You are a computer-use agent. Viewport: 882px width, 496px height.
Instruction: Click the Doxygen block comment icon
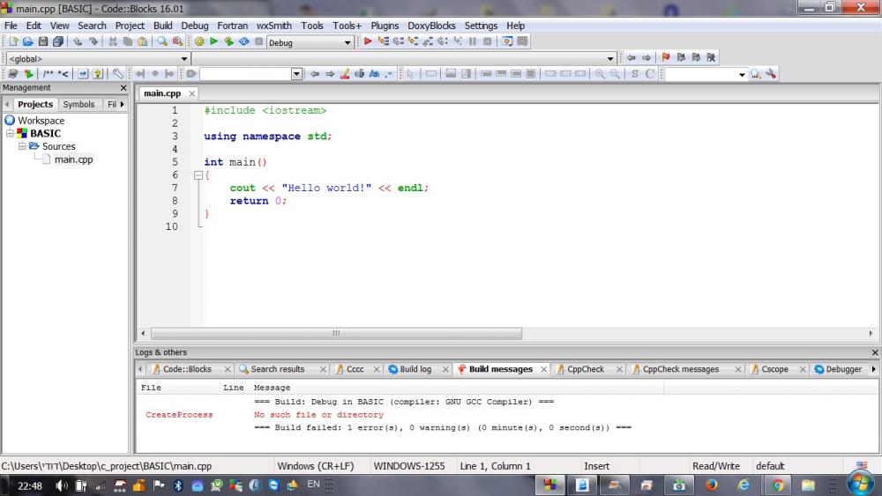(x=49, y=74)
